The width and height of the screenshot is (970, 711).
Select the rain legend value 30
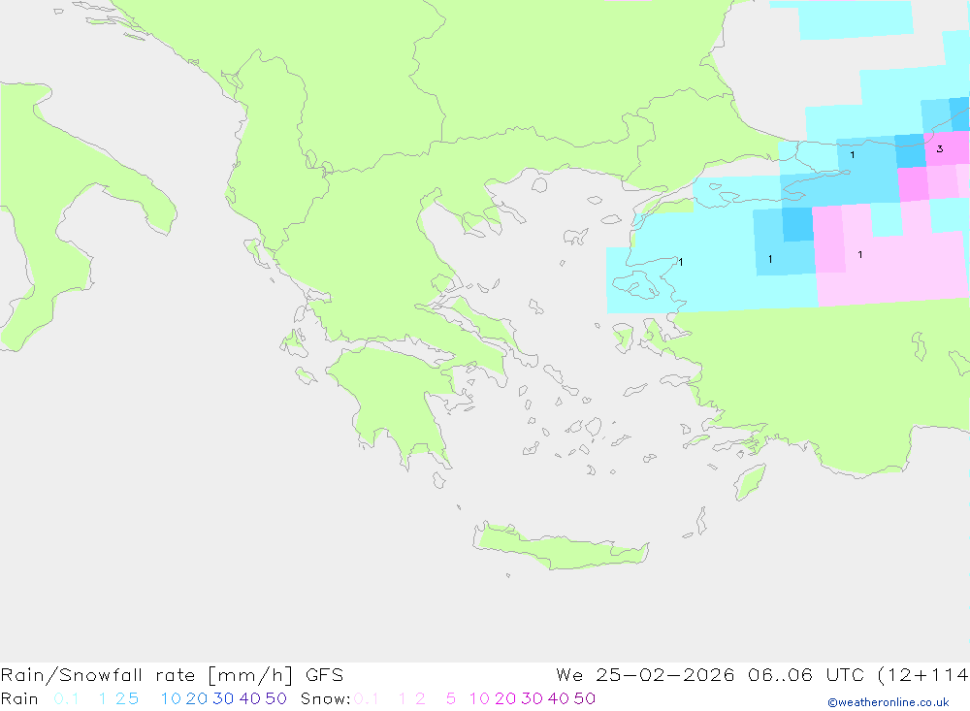pyautogui.click(x=223, y=698)
